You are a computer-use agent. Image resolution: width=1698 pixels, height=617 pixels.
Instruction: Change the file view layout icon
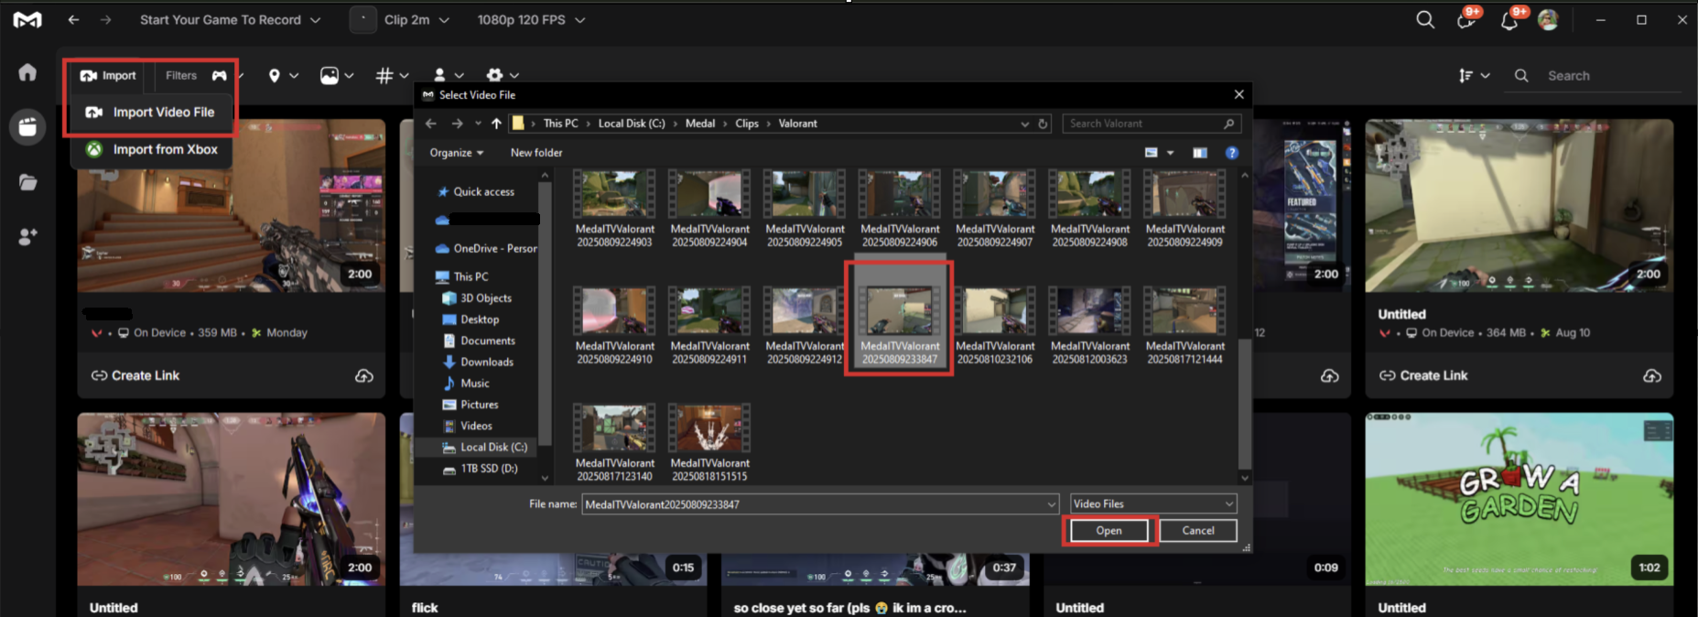[x=1152, y=153]
